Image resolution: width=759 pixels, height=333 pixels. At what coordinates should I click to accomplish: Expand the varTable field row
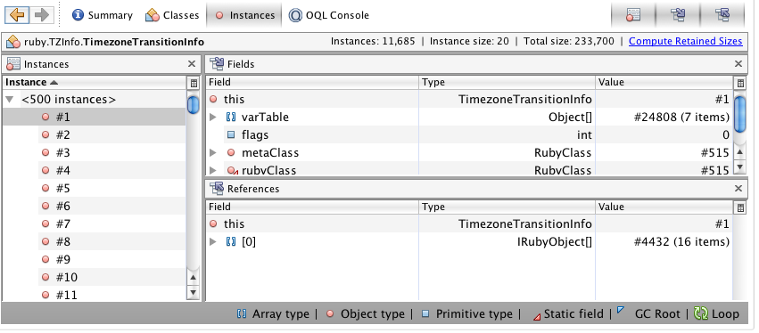pyautogui.click(x=212, y=118)
